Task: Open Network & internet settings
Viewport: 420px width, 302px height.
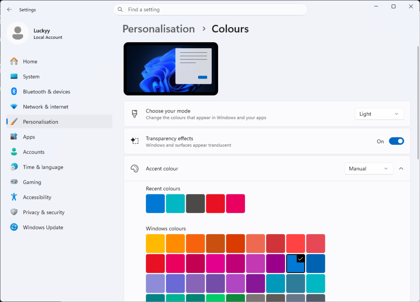Action: point(59,107)
